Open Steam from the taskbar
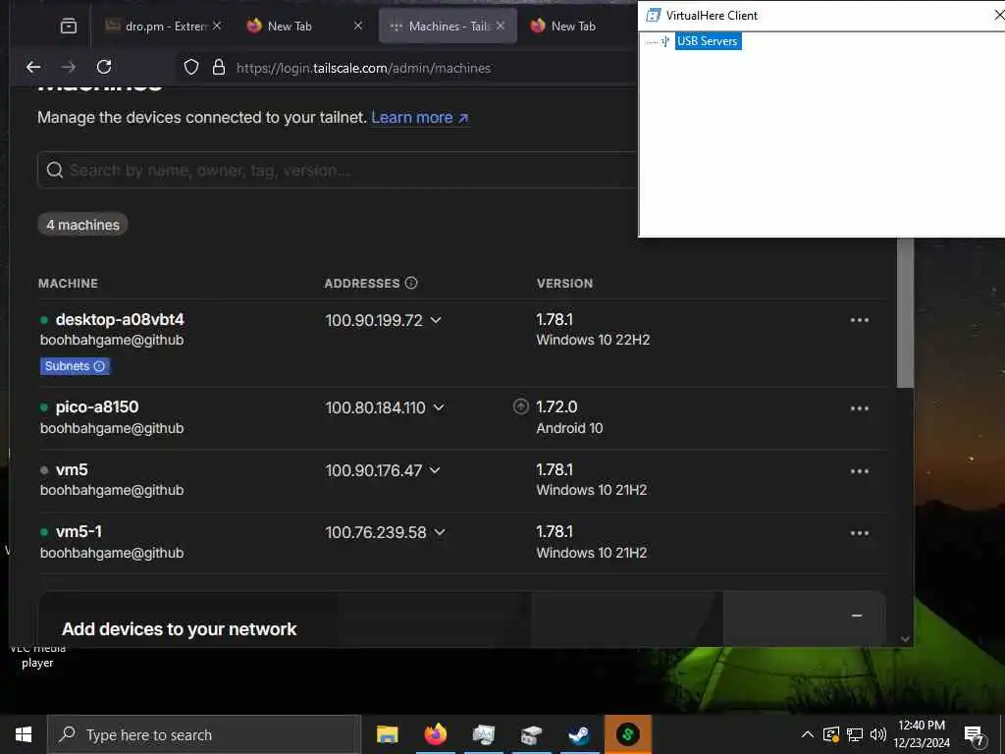The image size is (1005, 754). click(579, 734)
